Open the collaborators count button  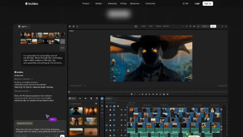[x=199, y=26]
